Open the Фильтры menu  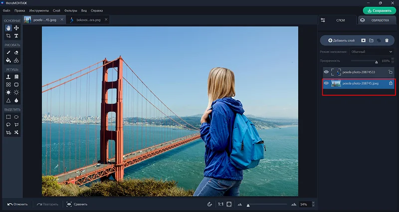pos(70,10)
